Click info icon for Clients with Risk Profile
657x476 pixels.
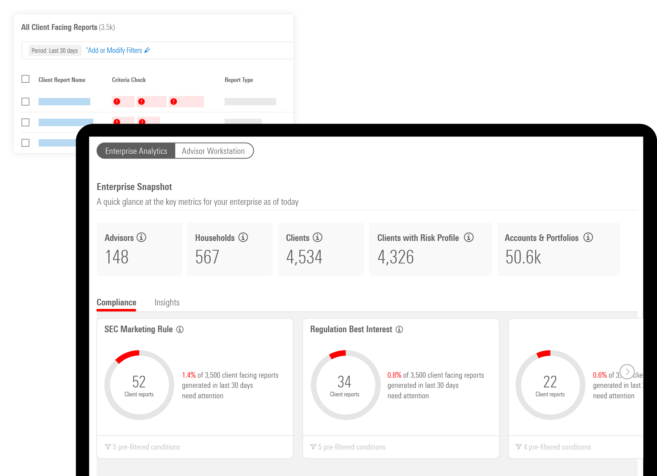pos(469,237)
